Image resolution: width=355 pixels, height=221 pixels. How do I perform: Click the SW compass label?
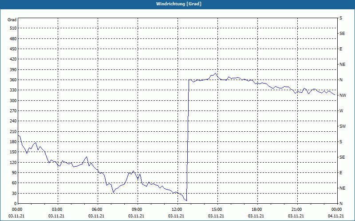343,126
